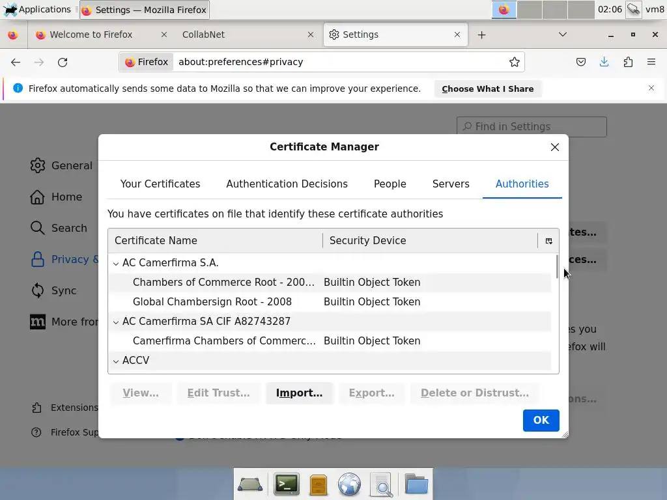This screenshot has height=500, width=667.
Task: Click the Privacy lock icon in the sidebar
Action: coord(37,259)
